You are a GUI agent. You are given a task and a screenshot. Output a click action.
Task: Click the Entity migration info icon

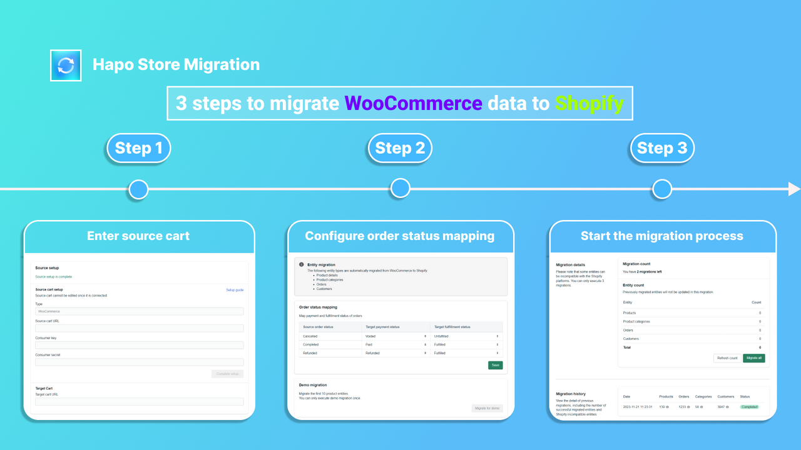coord(302,265)
